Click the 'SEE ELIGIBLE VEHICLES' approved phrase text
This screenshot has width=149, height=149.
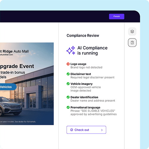click(94, 112)
